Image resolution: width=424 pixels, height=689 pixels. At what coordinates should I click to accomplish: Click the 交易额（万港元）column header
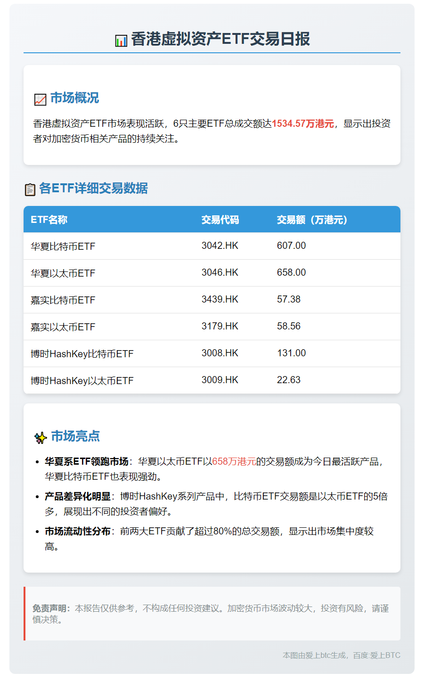312,220
